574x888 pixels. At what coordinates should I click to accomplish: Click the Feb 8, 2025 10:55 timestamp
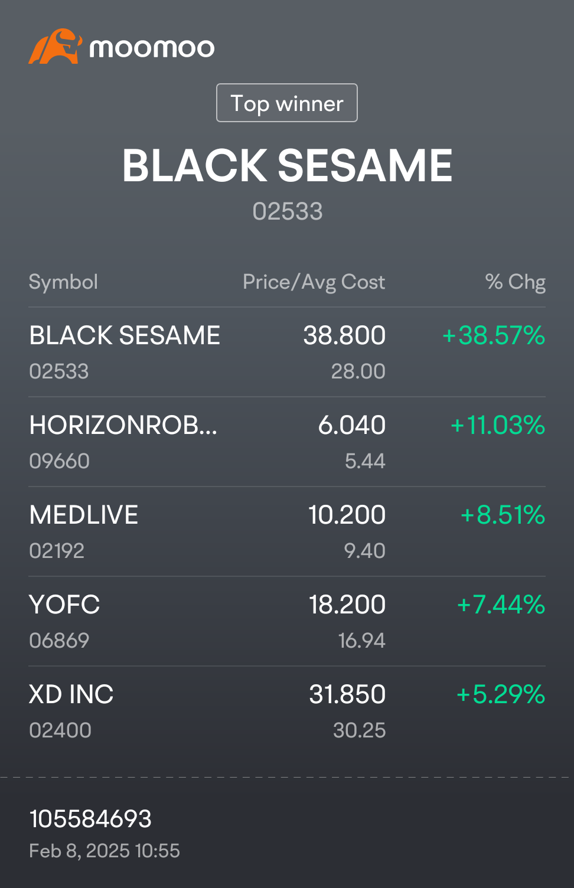point(105,851)
